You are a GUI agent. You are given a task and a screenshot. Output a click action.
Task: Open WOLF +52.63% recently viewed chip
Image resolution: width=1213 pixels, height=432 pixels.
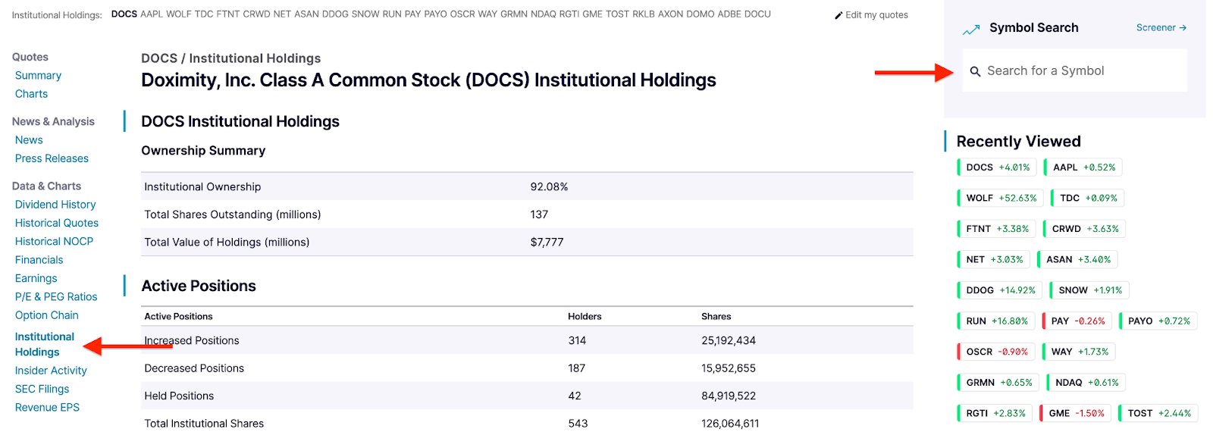pos(1000,198)
